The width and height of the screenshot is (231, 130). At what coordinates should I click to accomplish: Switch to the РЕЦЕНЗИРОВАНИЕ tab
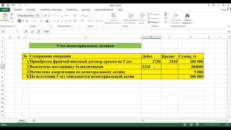pyautogui.click(x=104, y=10)
